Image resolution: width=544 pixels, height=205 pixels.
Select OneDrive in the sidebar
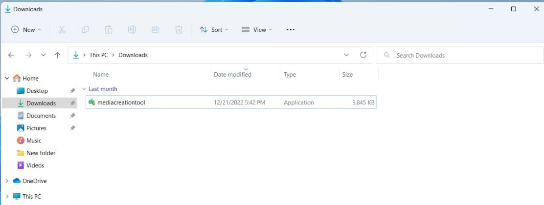[34, 181]
